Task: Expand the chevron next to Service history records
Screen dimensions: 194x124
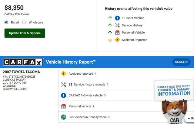Action: pyautogui.click(x=108, y=85)
